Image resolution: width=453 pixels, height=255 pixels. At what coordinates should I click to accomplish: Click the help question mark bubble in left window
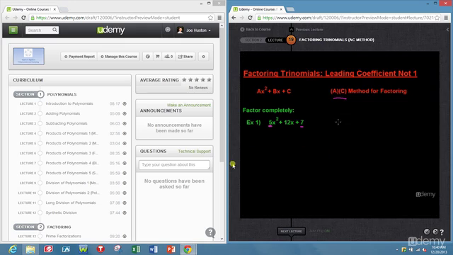coord(210,232)
